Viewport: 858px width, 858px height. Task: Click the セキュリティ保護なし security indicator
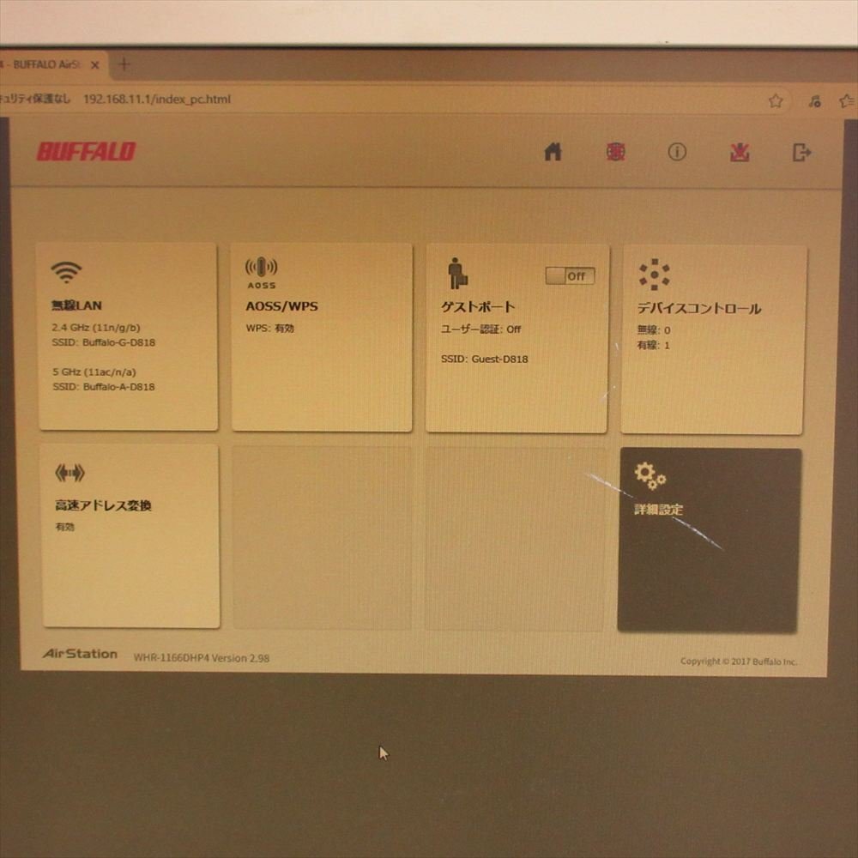[35, 99]
